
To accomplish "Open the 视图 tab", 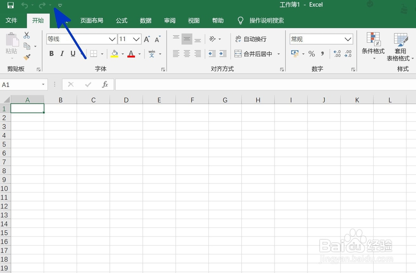I will pyautogui.click(x=194, y=20).
